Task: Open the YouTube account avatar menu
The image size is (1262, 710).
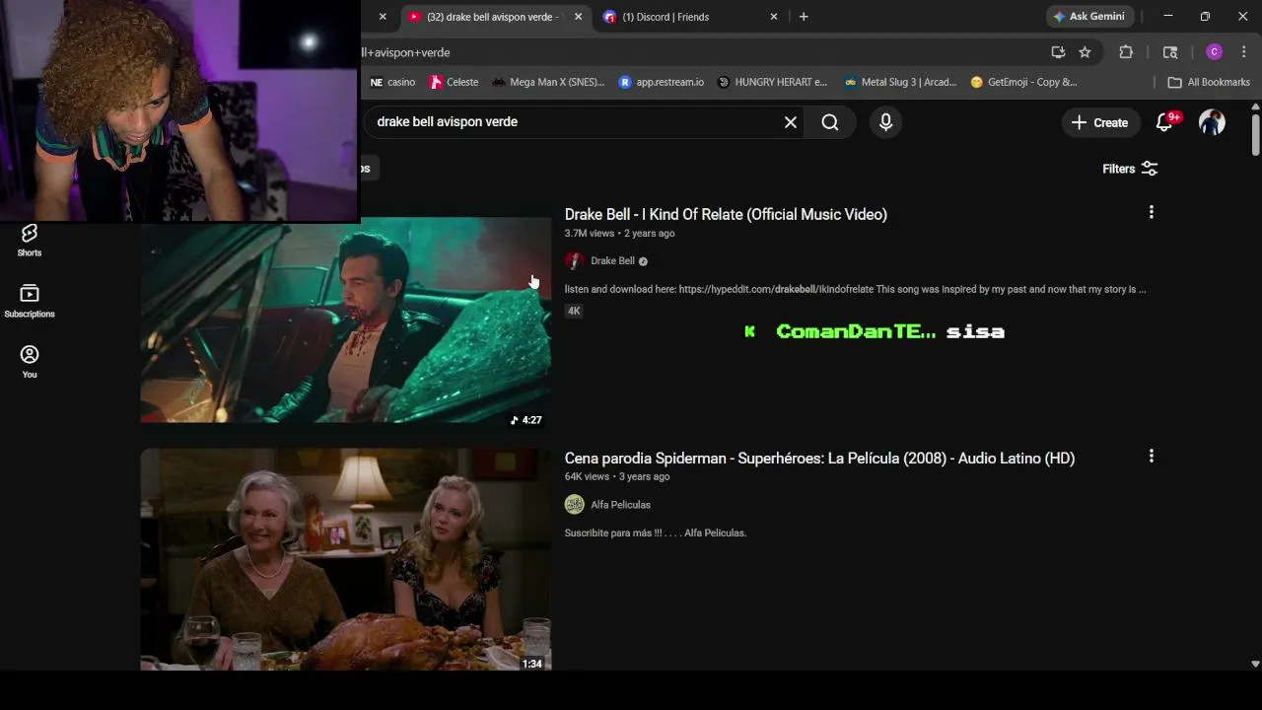Action: click(x=1212, y=122)
